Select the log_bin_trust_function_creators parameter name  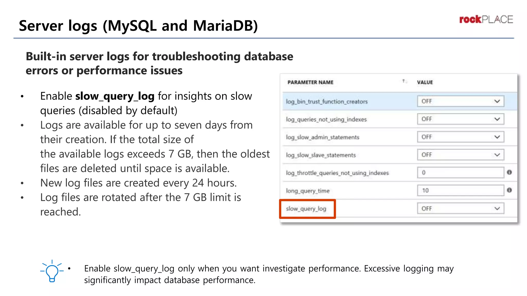[x=327, y=101]
